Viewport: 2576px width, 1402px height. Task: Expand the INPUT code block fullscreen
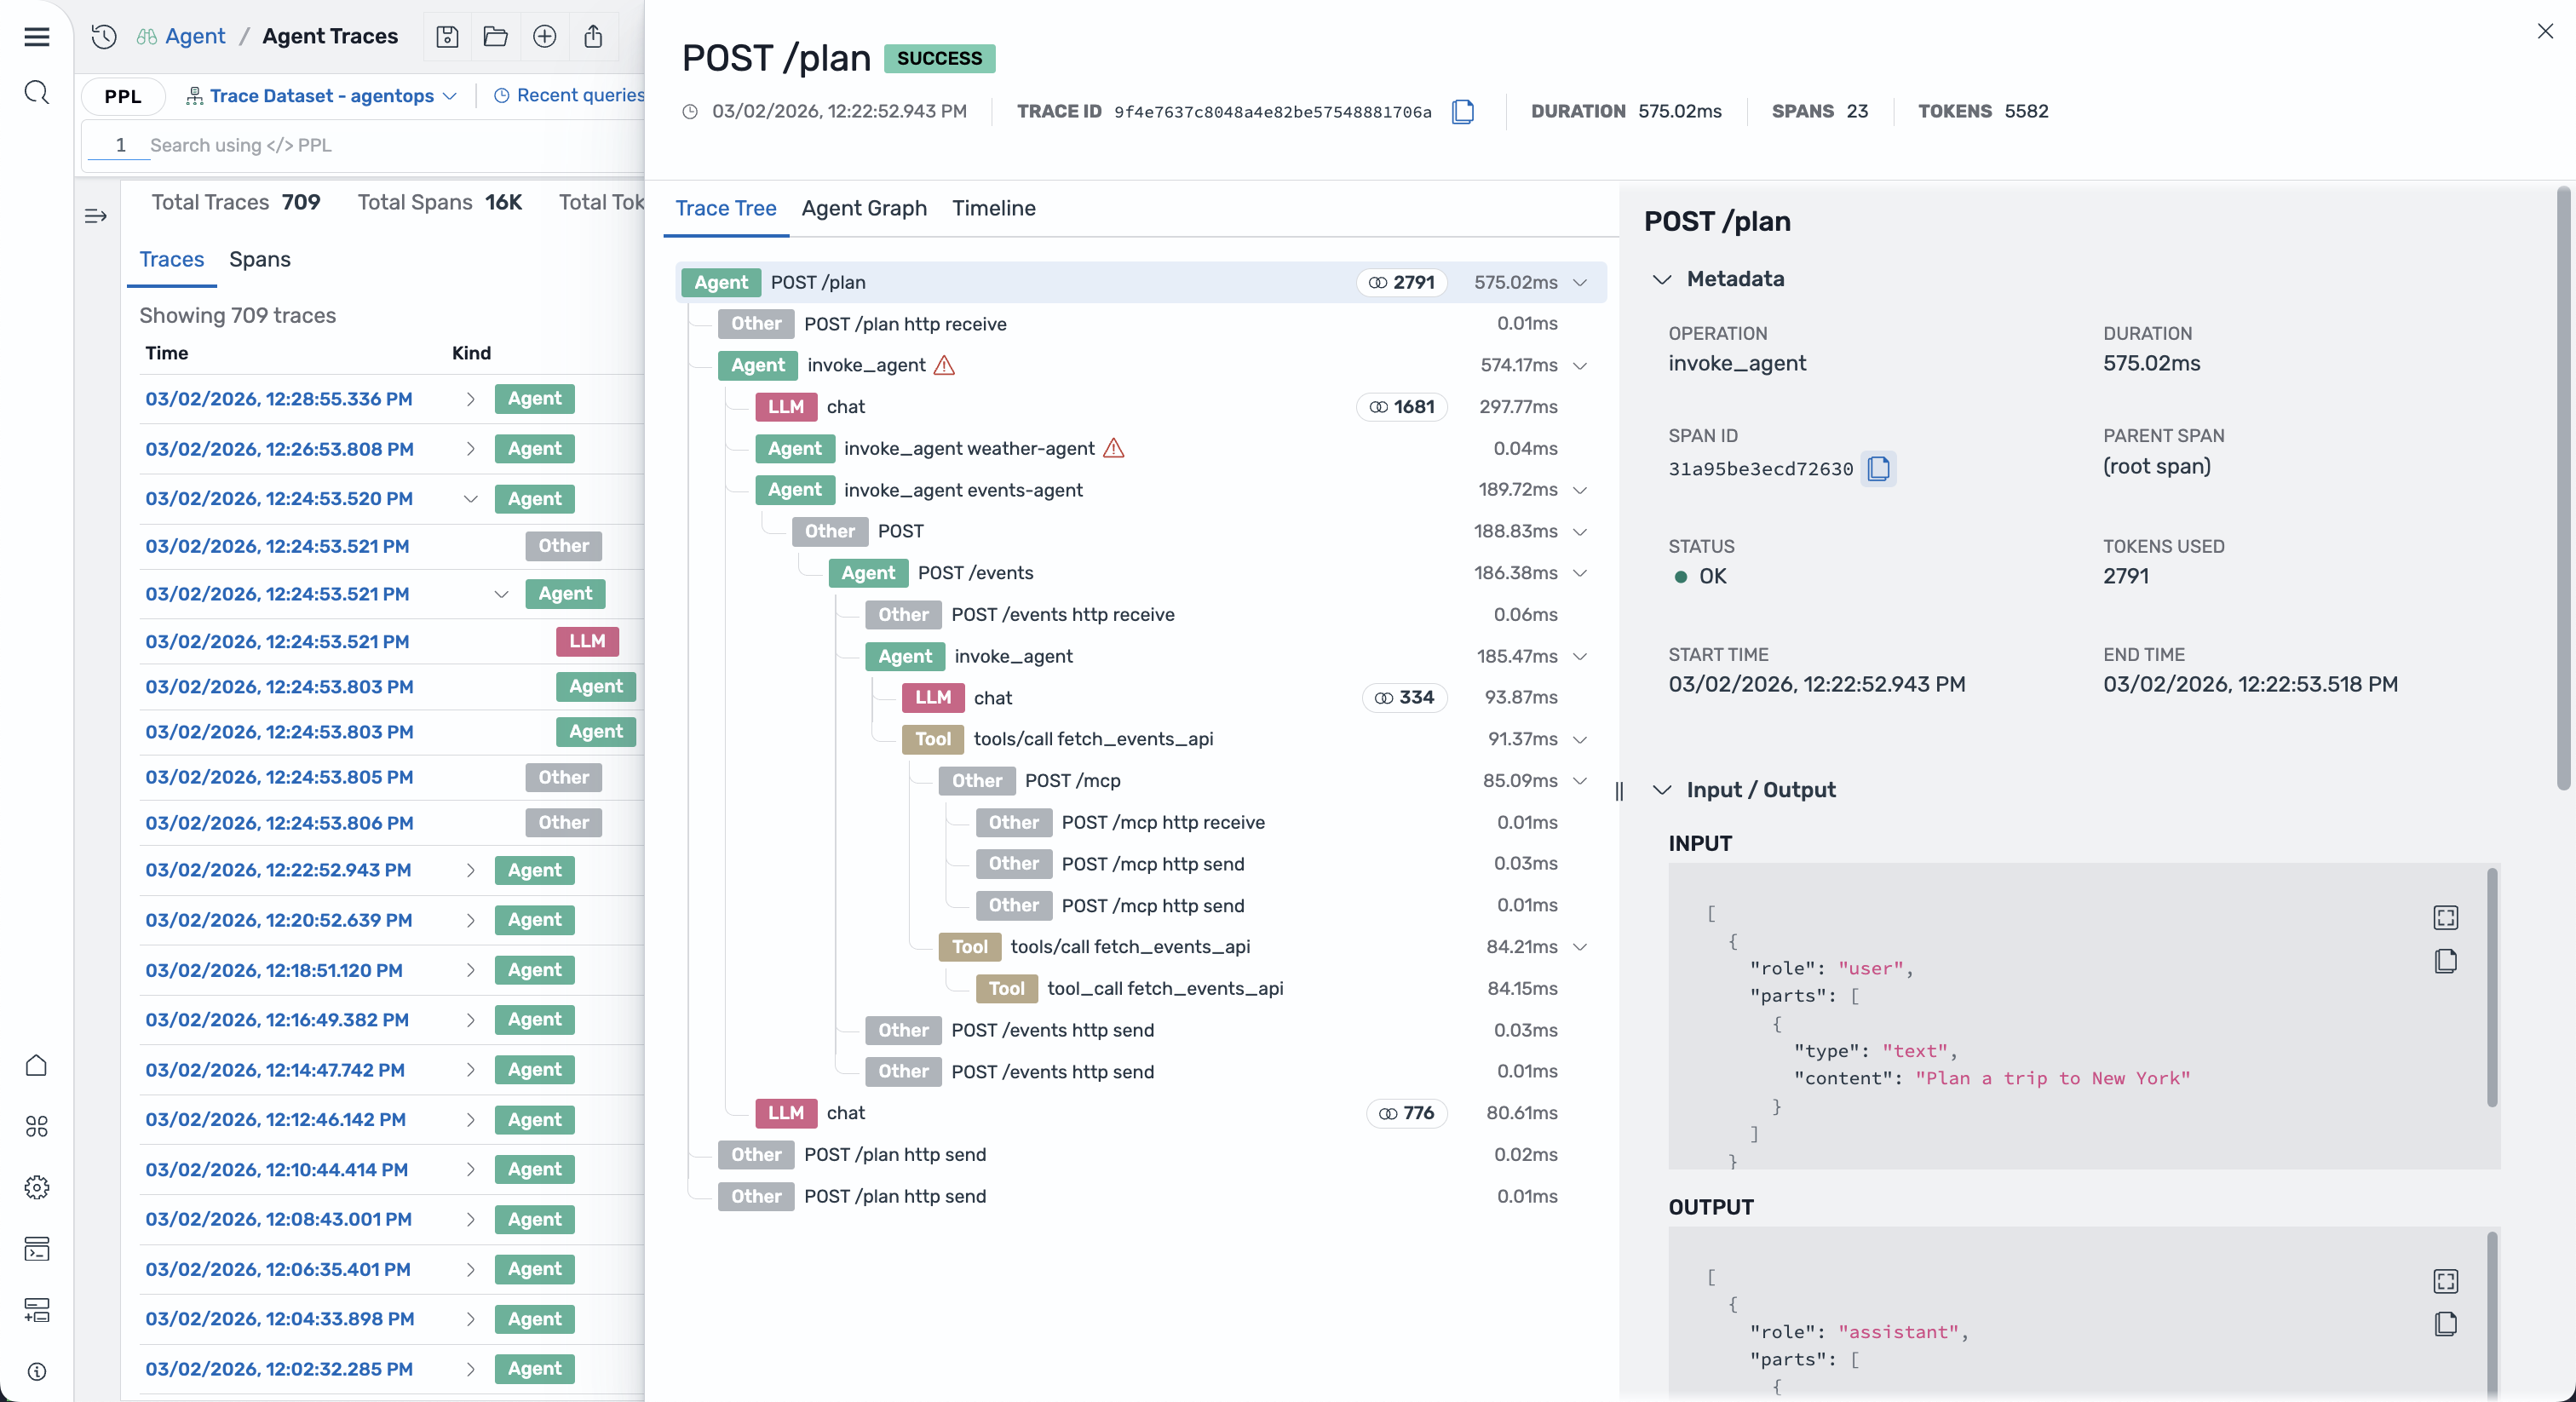pyautogui.click(x=2445, y=917)
